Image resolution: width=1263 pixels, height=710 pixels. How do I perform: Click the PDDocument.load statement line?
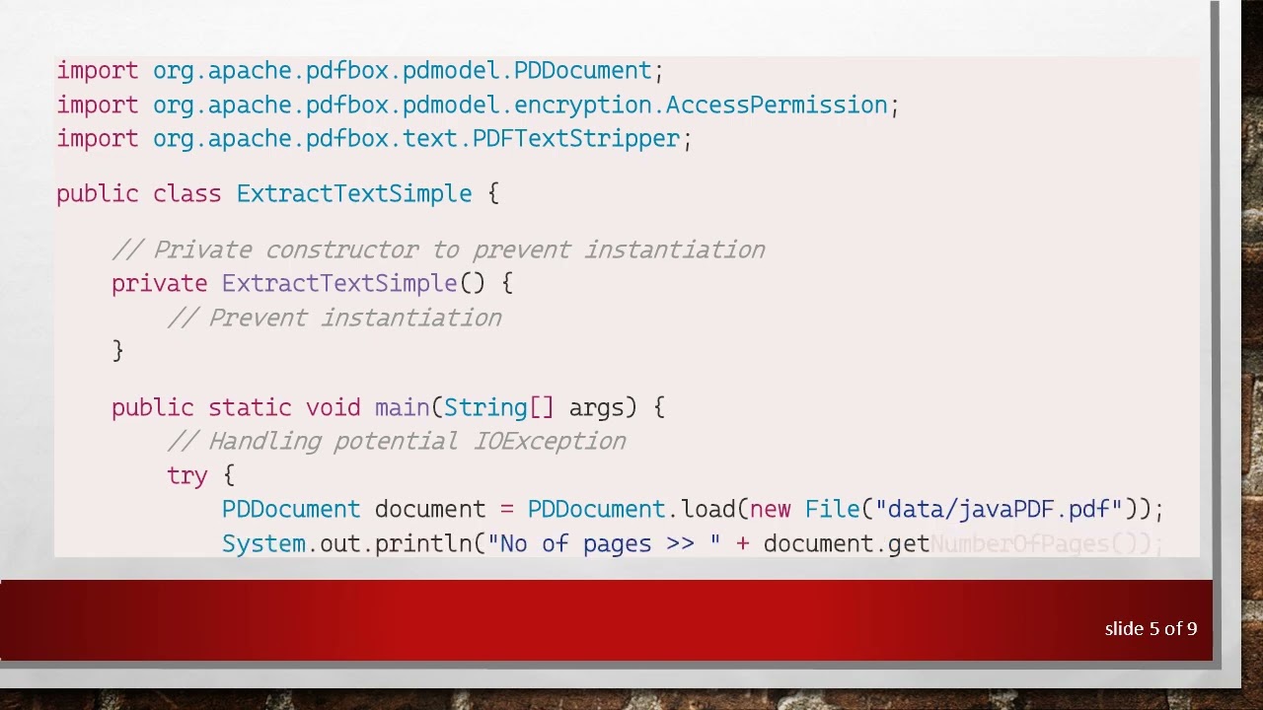click(693, 510)
